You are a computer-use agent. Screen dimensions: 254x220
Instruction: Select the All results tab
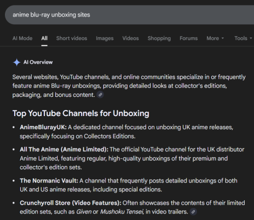tap(44, 38)
